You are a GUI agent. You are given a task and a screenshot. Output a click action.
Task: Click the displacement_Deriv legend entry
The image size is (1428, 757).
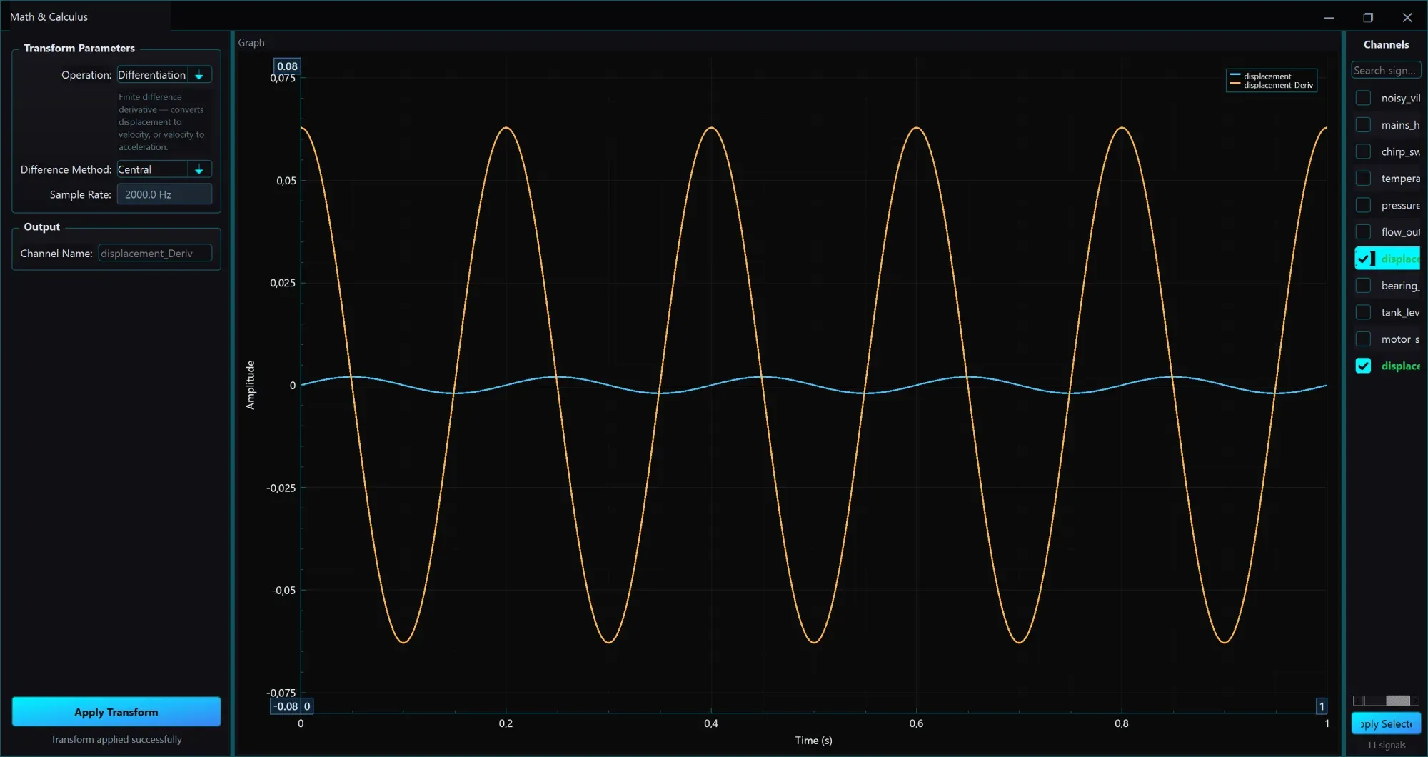tap(1272, 85)
